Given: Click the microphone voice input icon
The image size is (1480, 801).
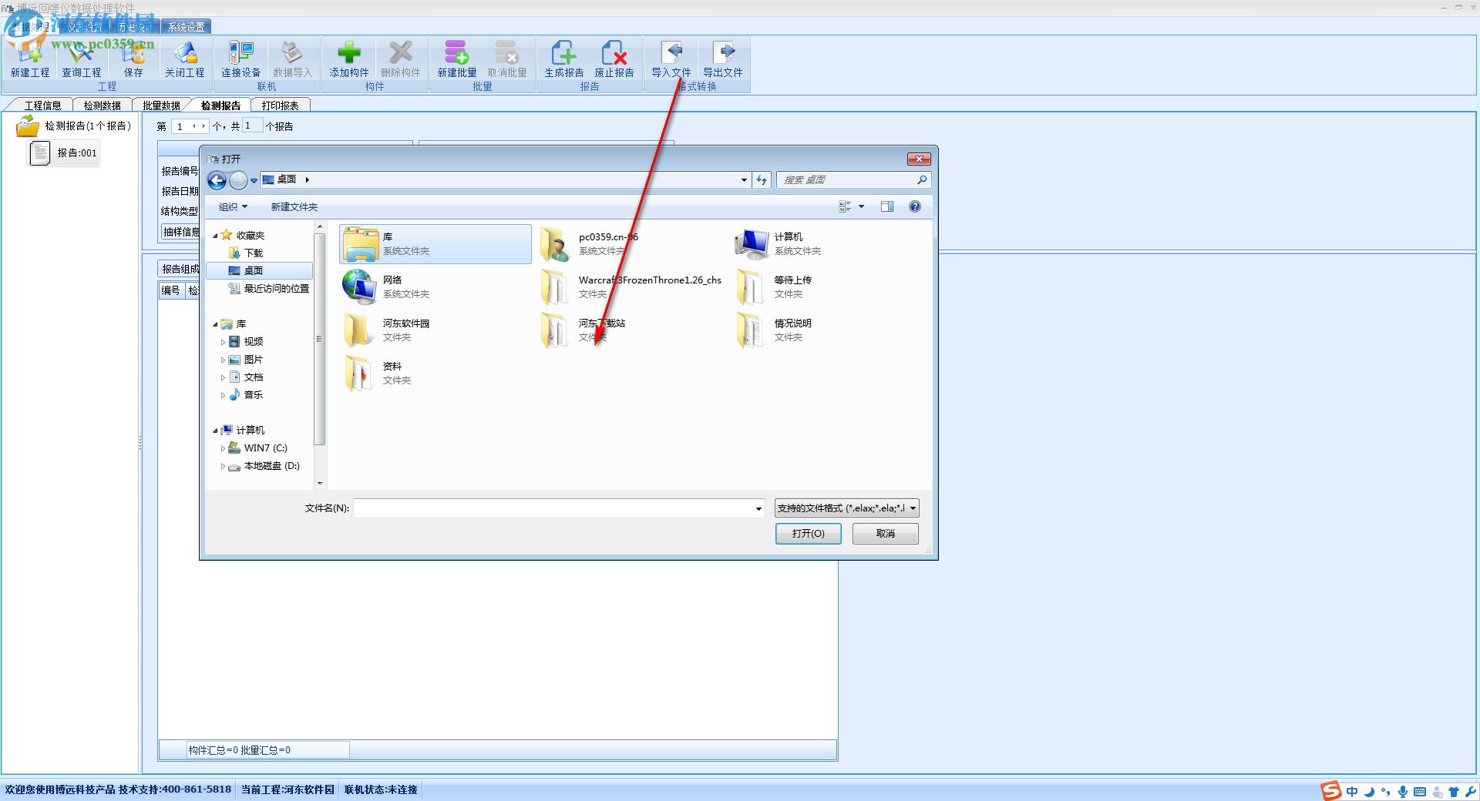Looking at the screenshot, I should pyautogui.click(x=1403, y=792).
